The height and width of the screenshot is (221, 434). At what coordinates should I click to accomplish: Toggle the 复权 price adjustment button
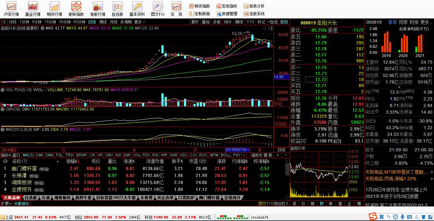click(x=195, y=22)
